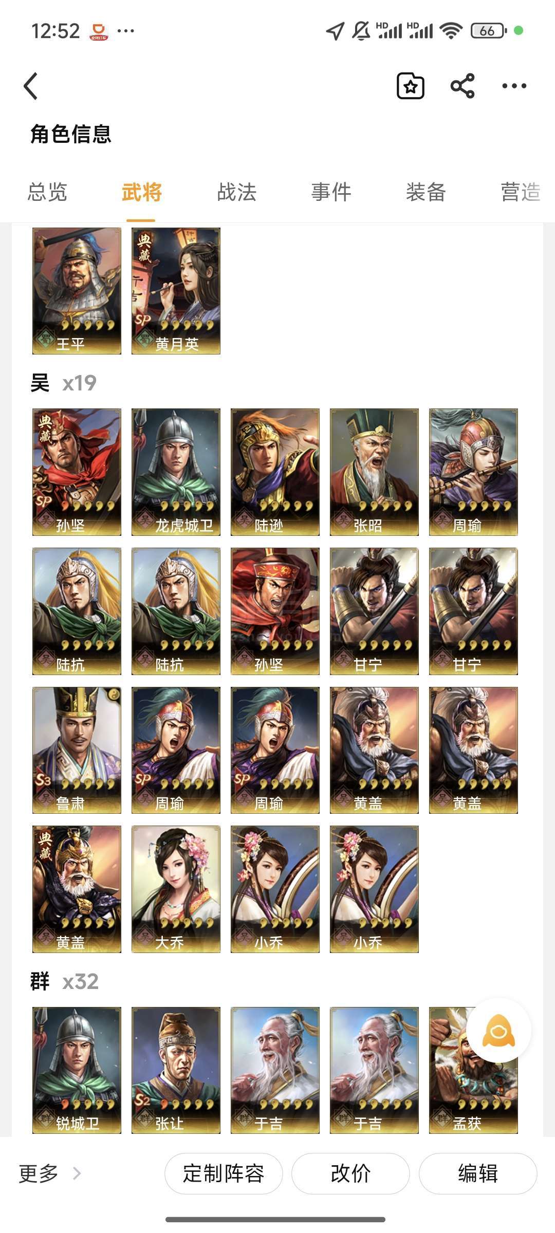The width and height of the screenshot is (555, 1233).
Task: Open the 装备 tab
Action: (425, 192)
